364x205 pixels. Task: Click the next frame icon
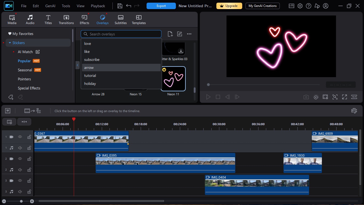[x=237, y=97]
